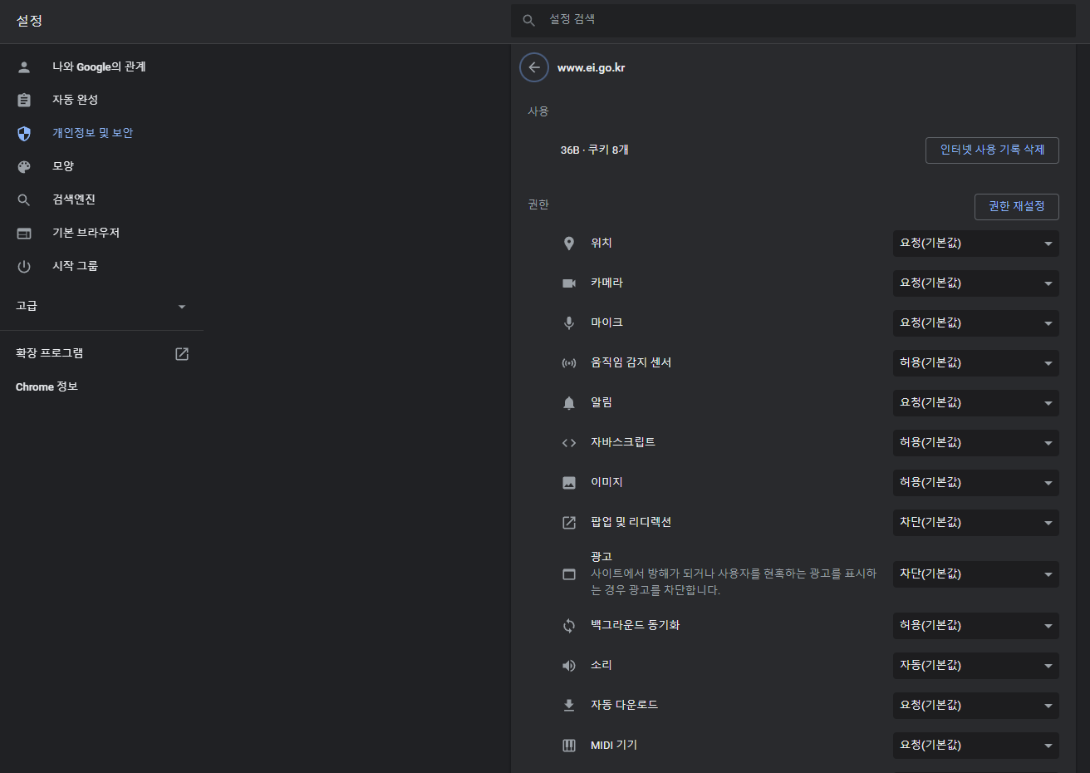Click the shield icon for 개인정보 및 보안
The height and width of the screenshot is (773, 1090).
pos(24,133)
